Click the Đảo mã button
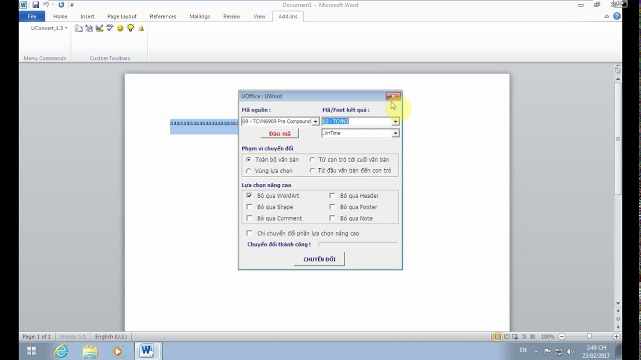The height and width of the screenshot is (360, 641). (x=279, y=133)
